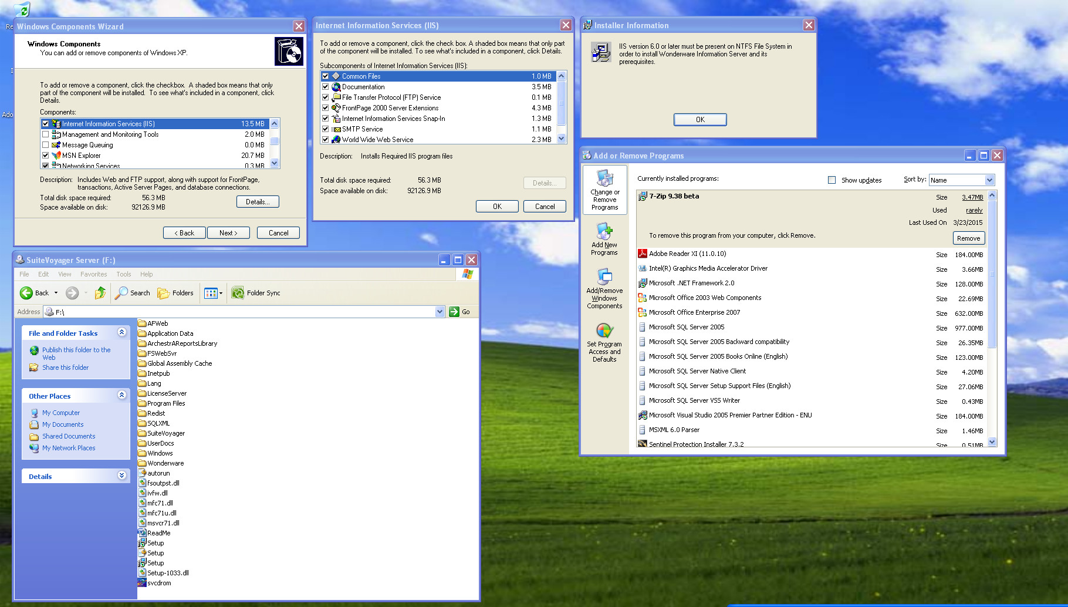Toggle the Documentation subcomponent checkbox
This screenshot has height=607, width=1068.
[325, 87]
